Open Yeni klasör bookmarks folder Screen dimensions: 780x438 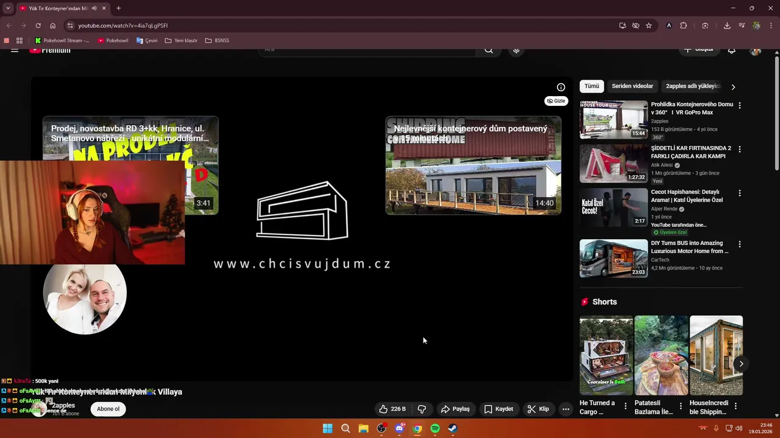pos(182,41)
